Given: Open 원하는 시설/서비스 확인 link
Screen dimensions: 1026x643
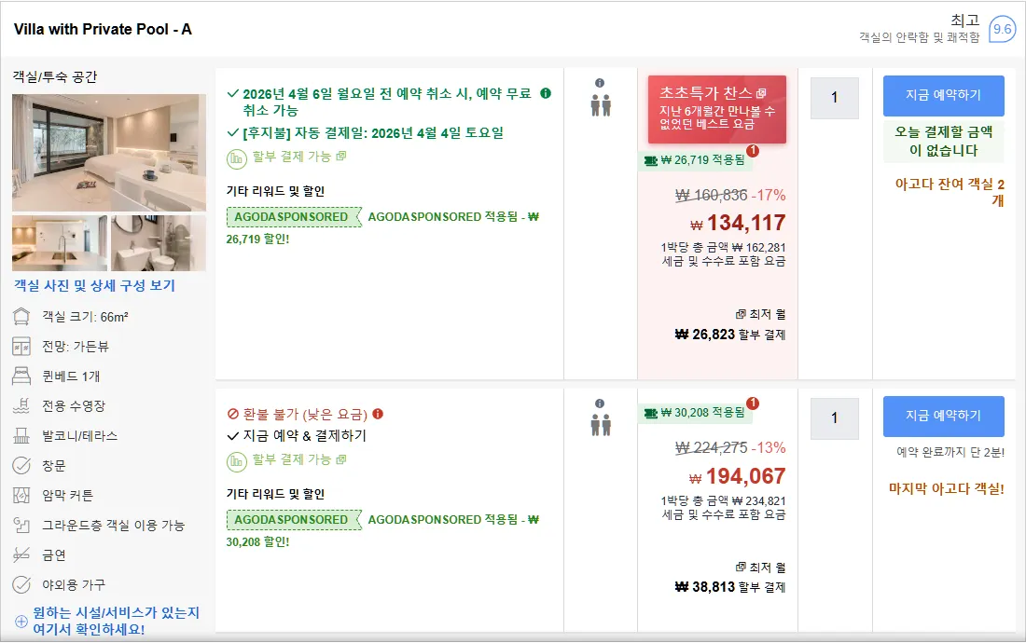Looking at the screenshot, I should click(116, 621).
